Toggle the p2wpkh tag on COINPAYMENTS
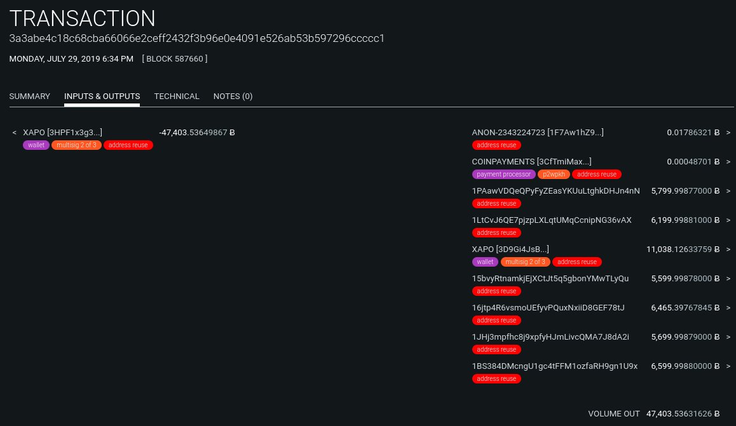 (554, 174)
